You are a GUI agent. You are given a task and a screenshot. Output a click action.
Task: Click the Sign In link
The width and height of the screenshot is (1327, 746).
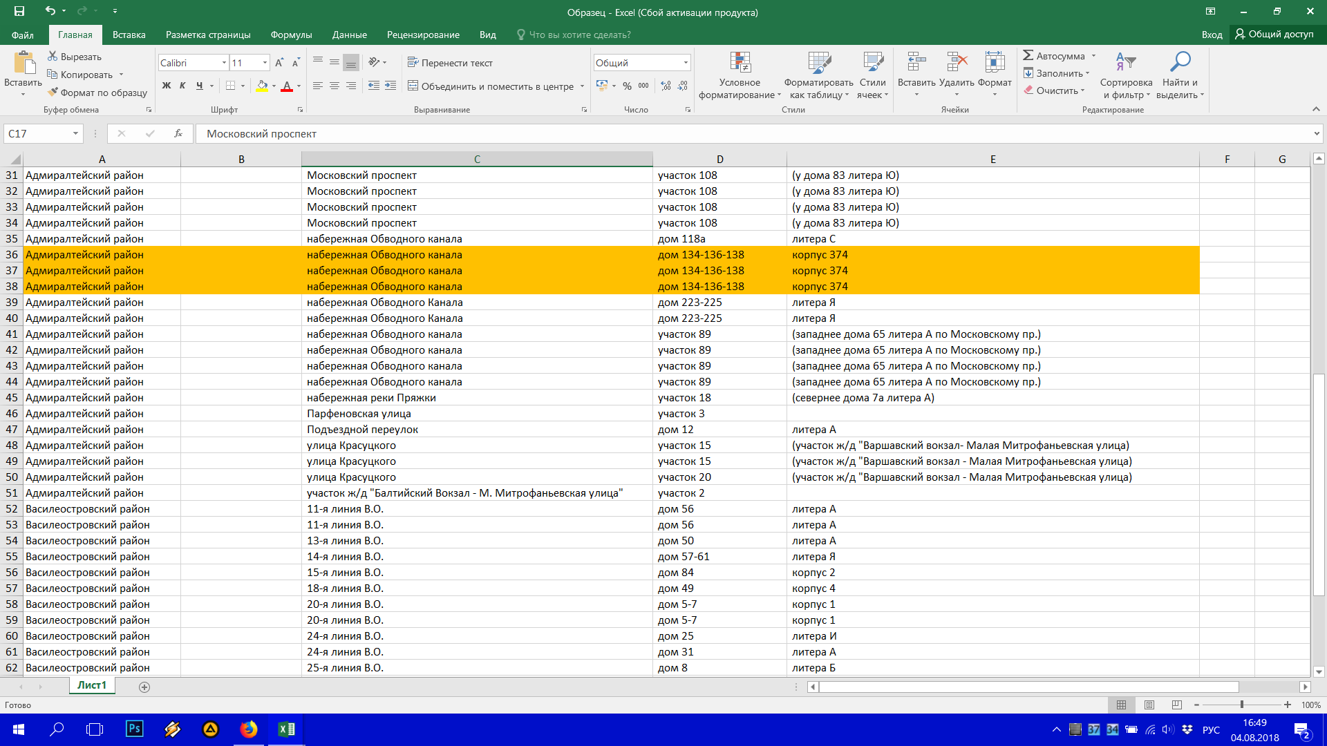tap(1212, 35)
